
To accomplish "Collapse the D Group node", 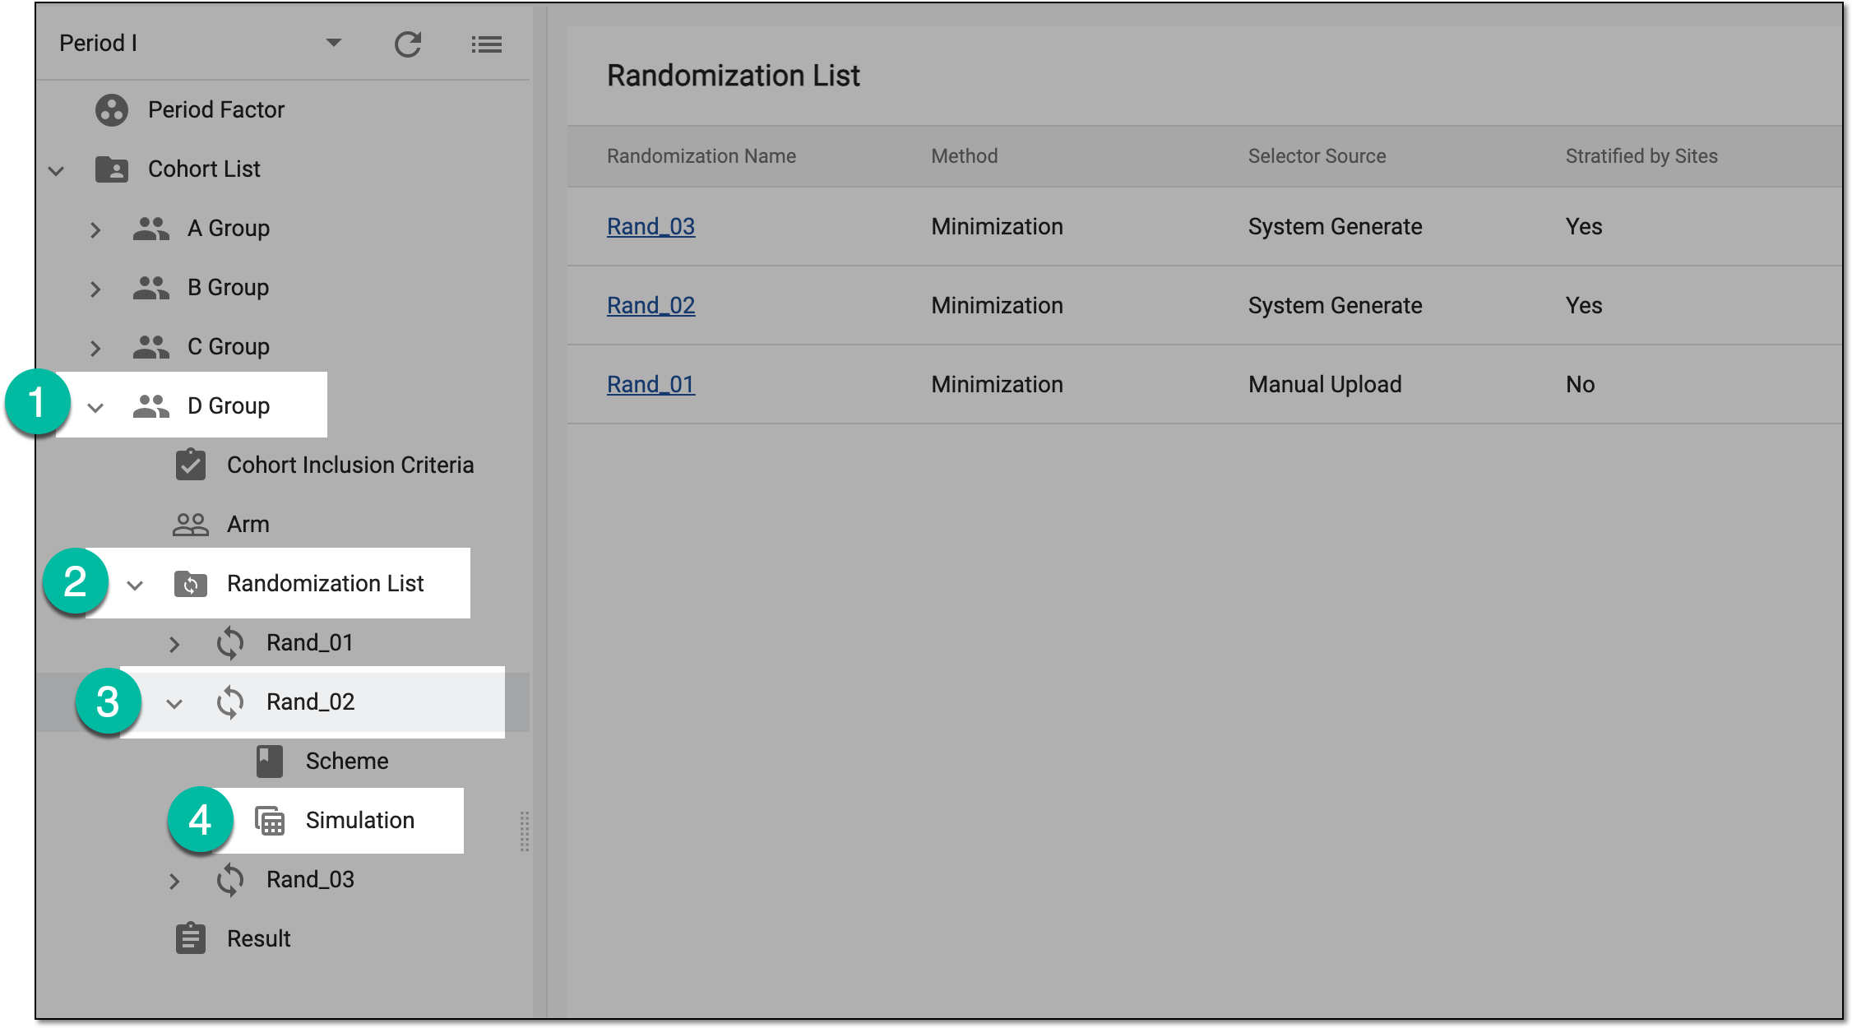I will click(95, 408).
